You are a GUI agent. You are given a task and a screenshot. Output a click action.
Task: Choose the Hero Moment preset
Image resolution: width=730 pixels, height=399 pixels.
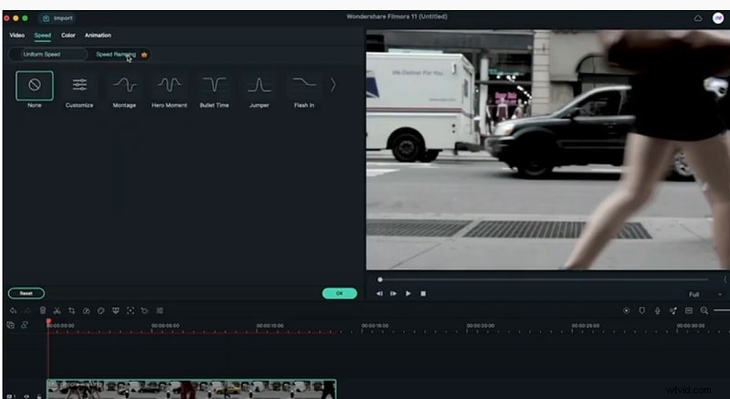[169, 86]
